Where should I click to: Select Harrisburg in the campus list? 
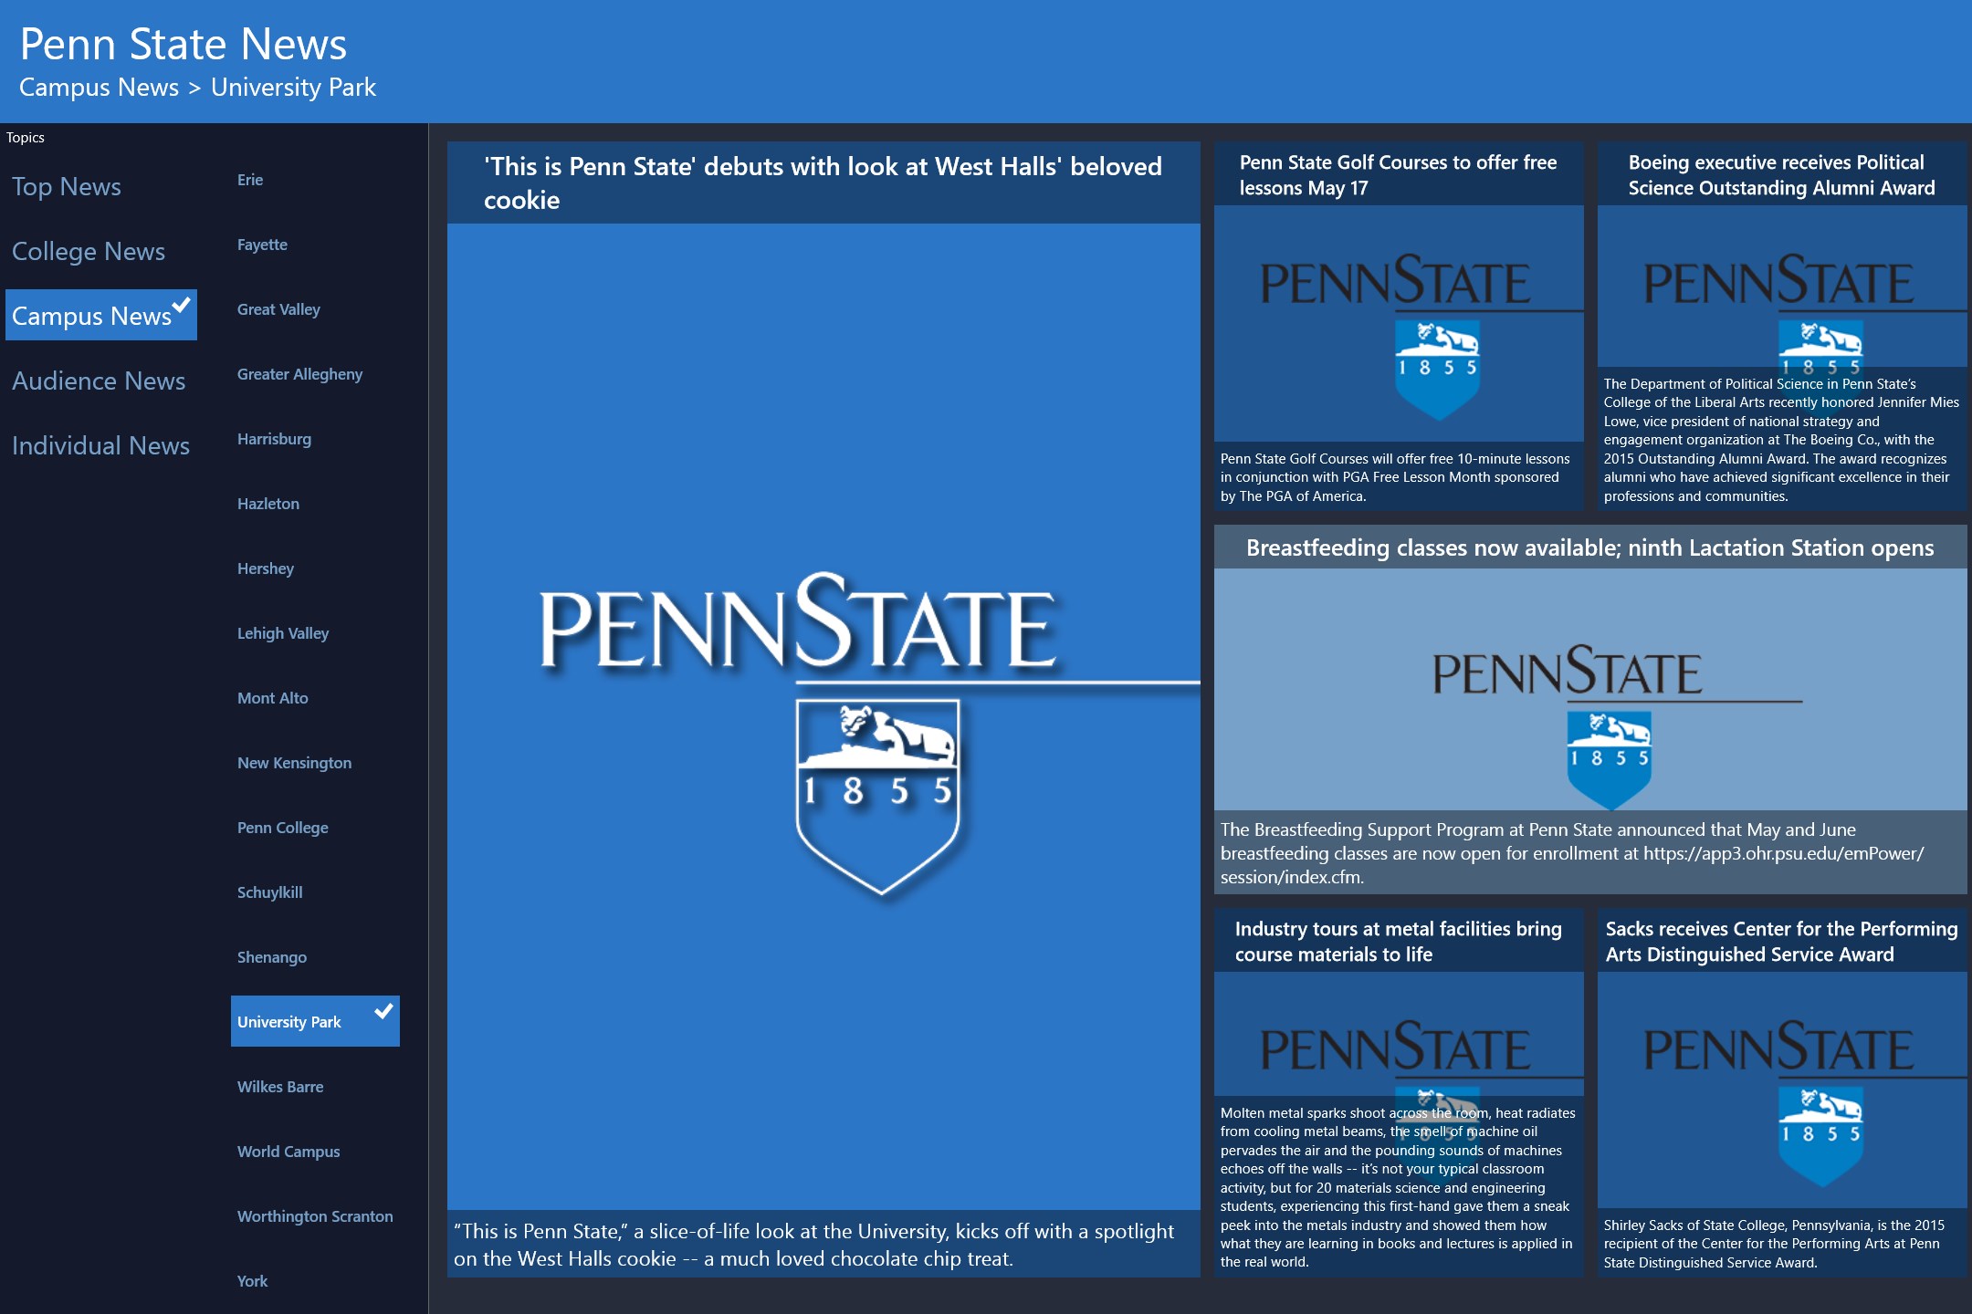pos(274,439)
